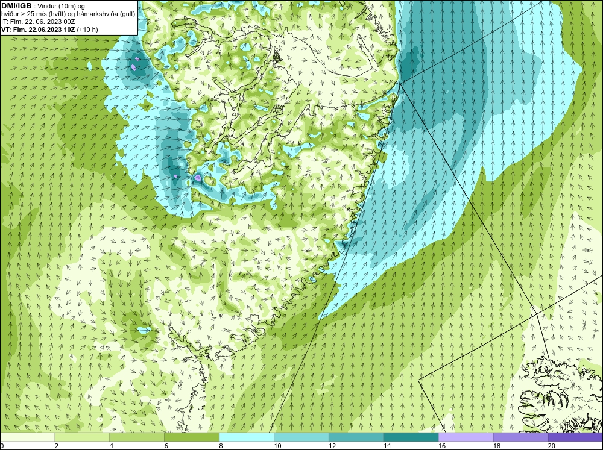Viewport: 603px width, 450px height.
Task: Click the DMI/IGB title text
Action: coord(16,6)
